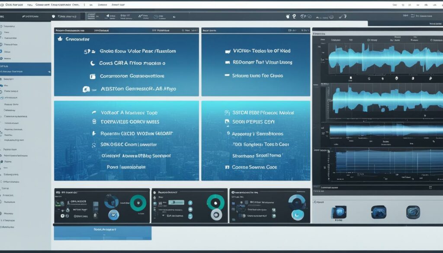Image resolution: width=443 pixels, height=253 pixels.
Task: Click the last marker below the top waveform
Action: click(x=430, y=78)
